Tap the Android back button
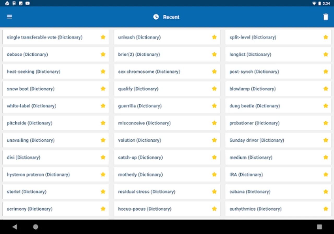This screenshot has width=334, height=234. 15,227
